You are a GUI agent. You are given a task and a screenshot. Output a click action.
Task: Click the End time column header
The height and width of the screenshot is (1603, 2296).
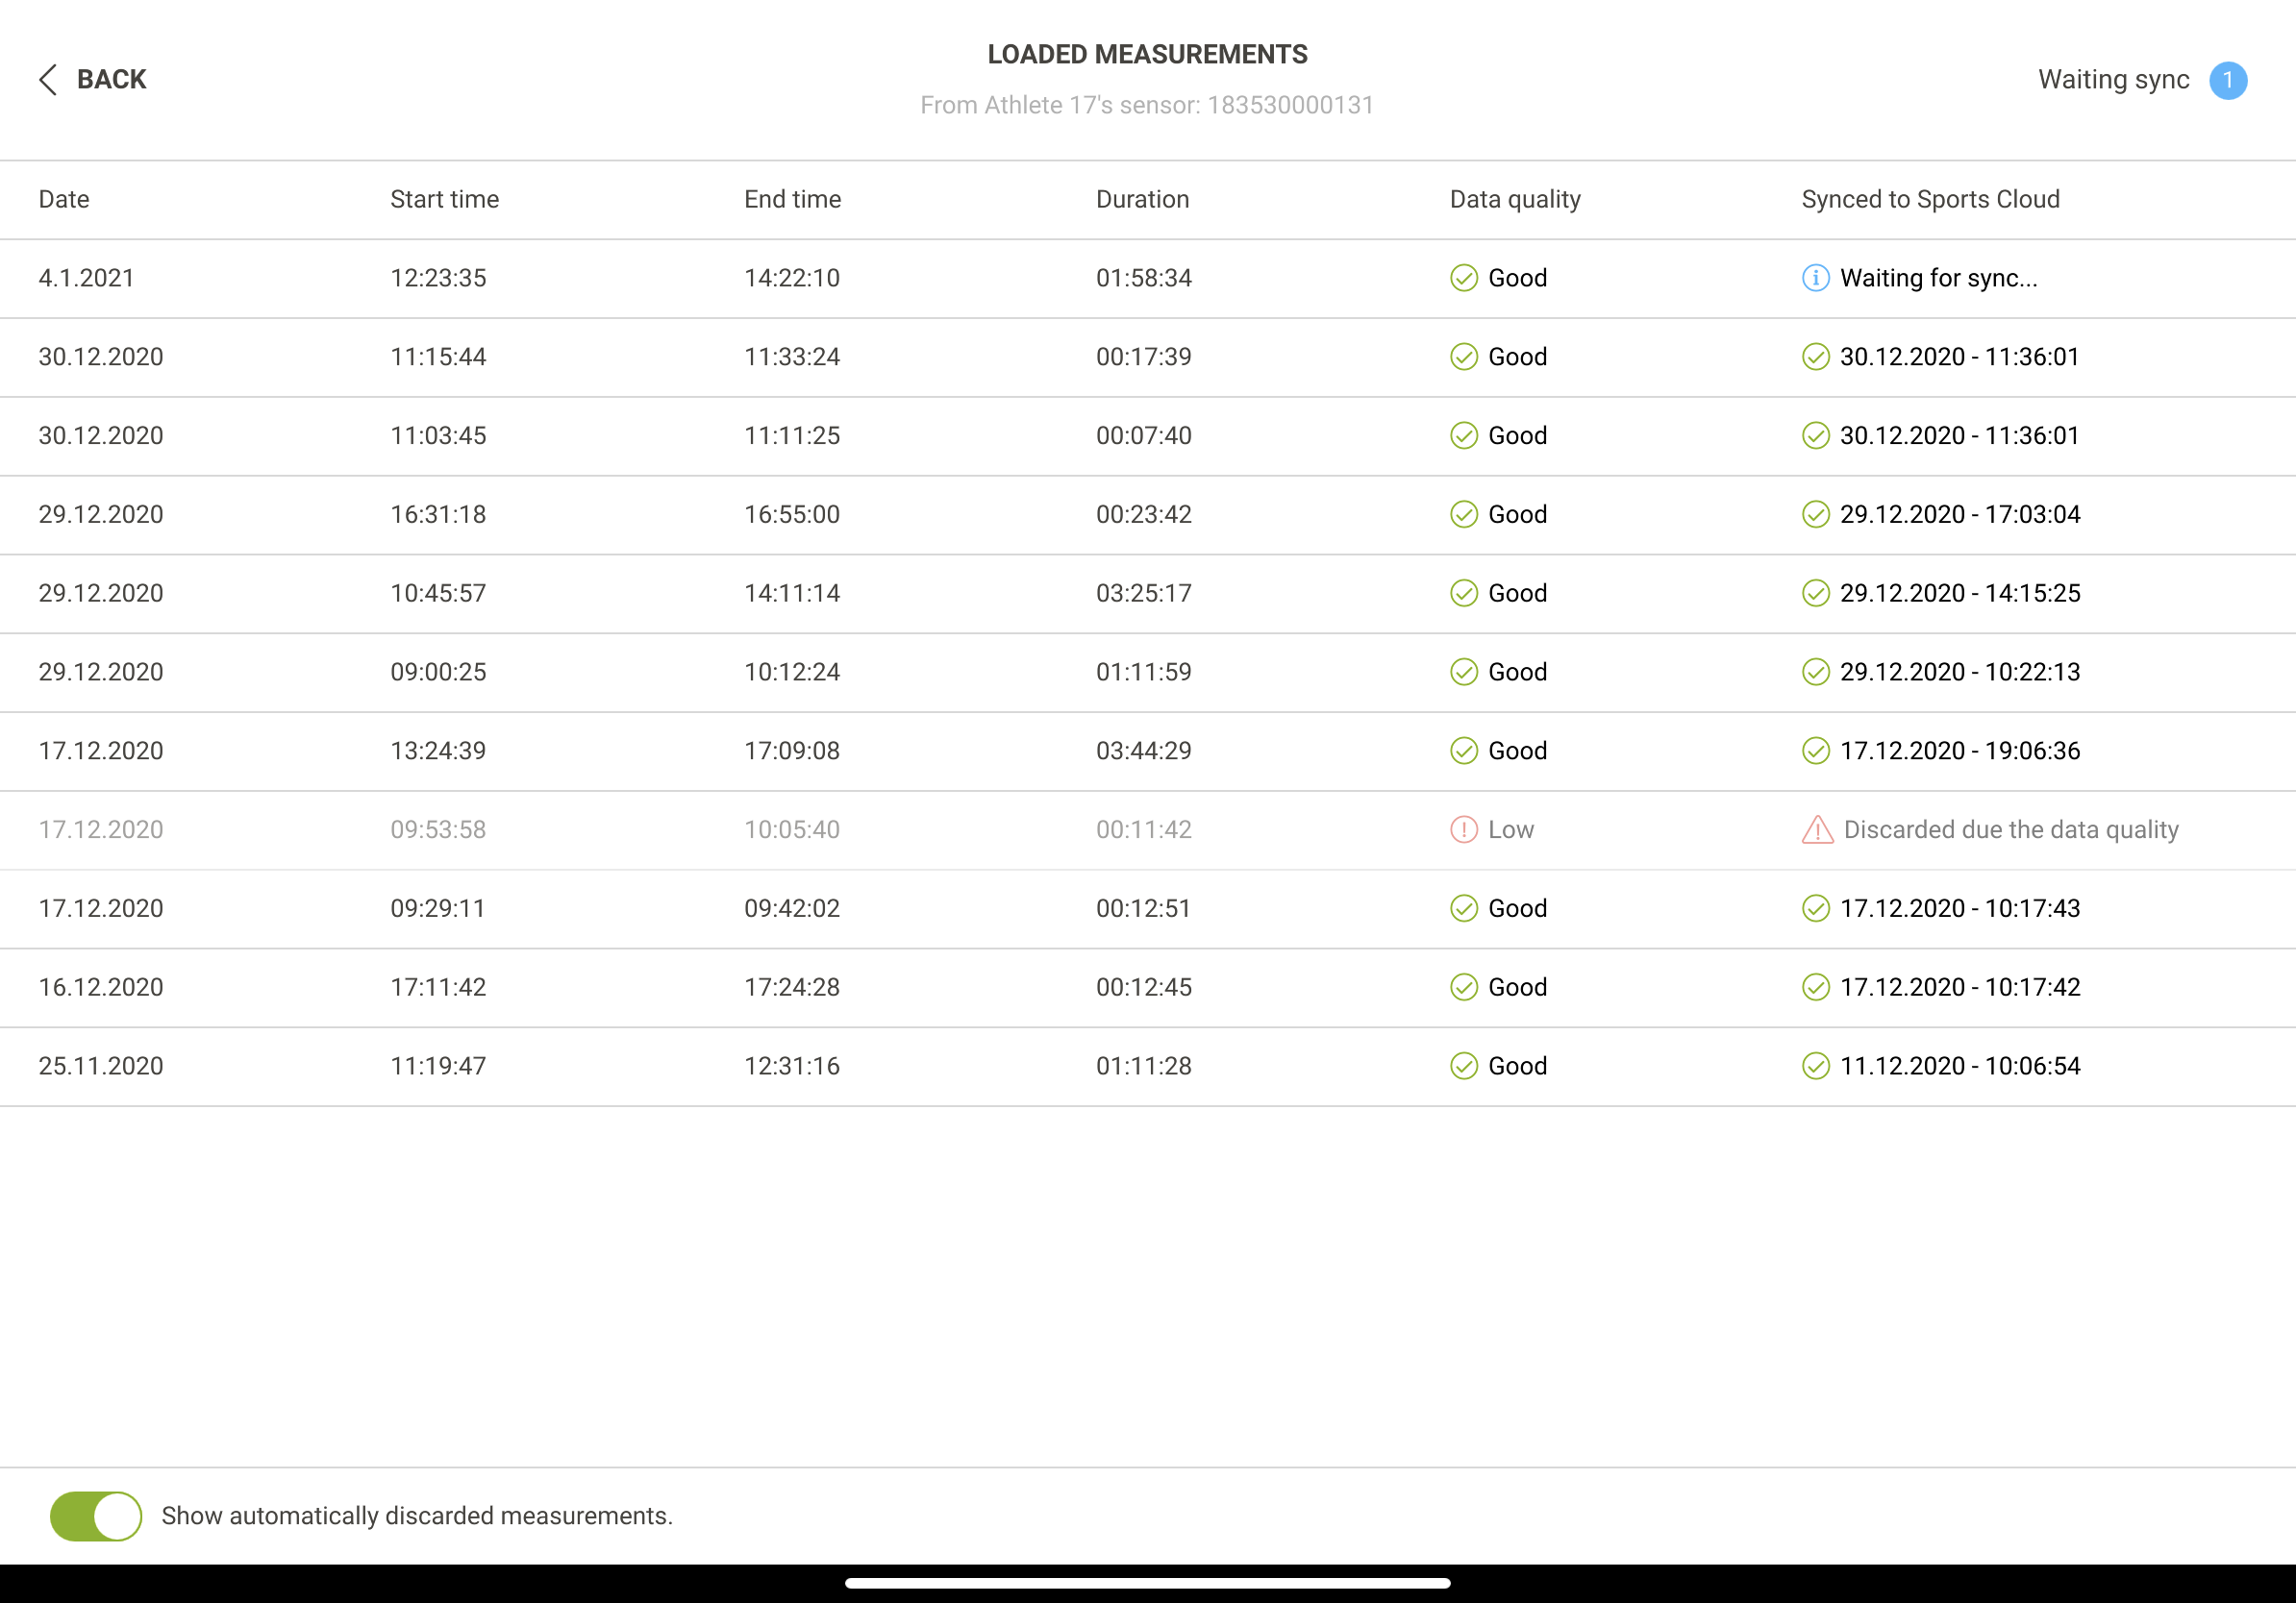[x=792, y=200]
